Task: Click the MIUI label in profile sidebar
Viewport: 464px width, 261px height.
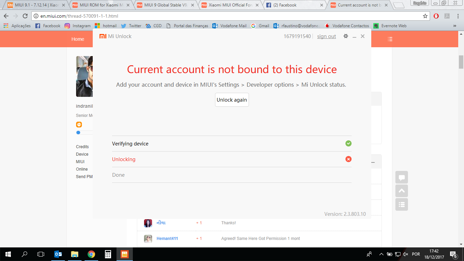Action: pos(80,162)
